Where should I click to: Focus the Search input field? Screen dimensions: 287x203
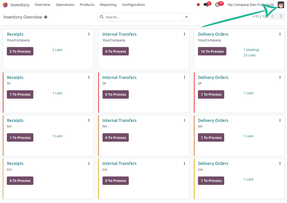coord(140,17)
